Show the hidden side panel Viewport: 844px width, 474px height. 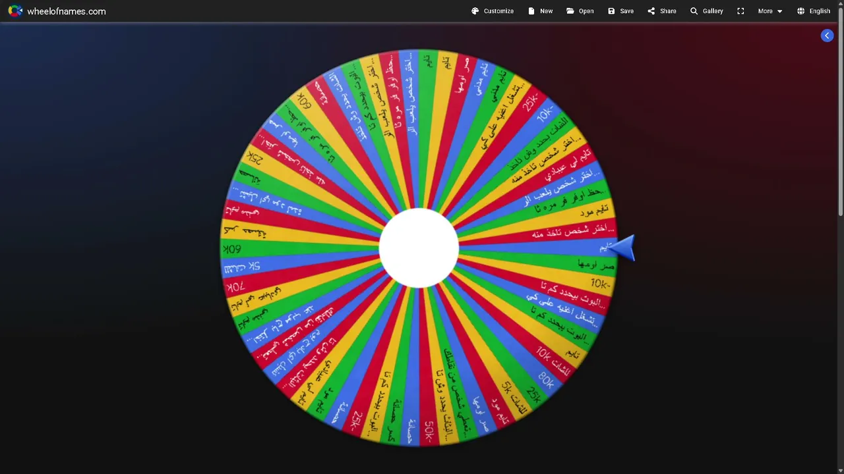[x=827, y=36]
